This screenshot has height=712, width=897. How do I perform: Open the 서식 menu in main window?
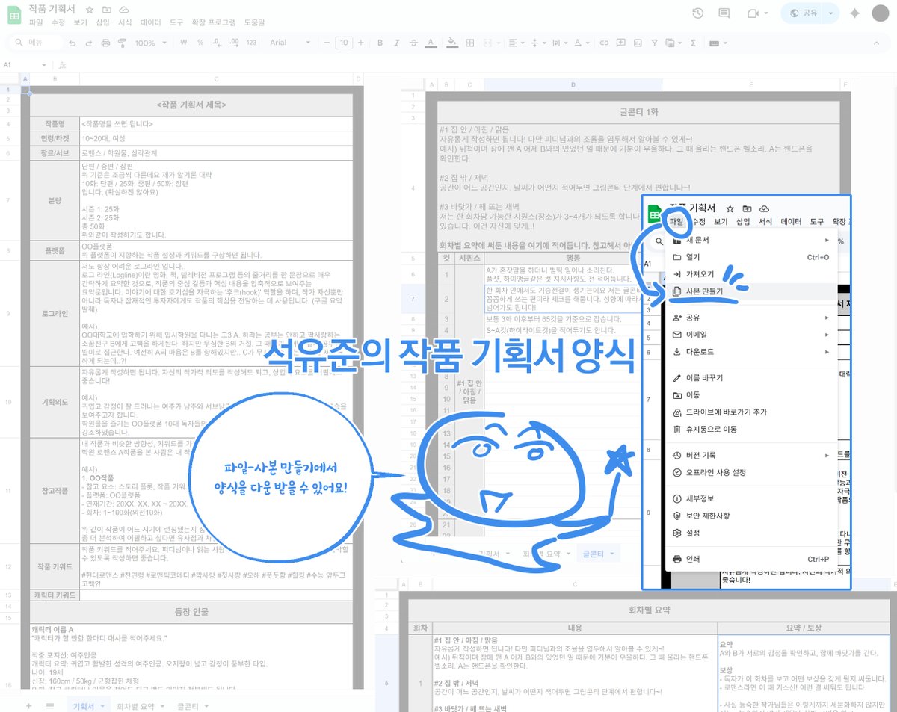pos(124,22)
